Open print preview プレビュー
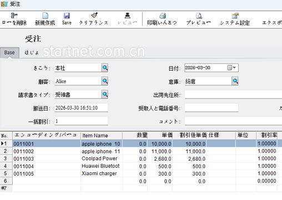This screenshot has width=282, height=200. tap(198, 19)
